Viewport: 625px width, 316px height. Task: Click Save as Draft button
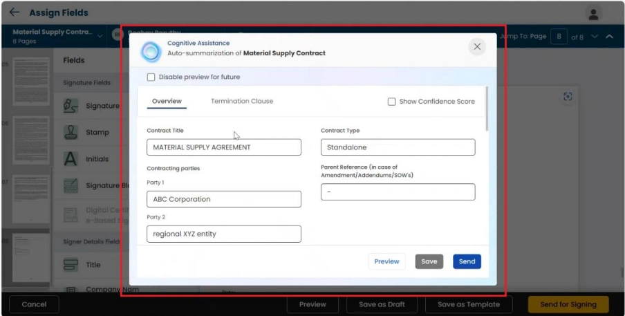[x=382, y=304]
